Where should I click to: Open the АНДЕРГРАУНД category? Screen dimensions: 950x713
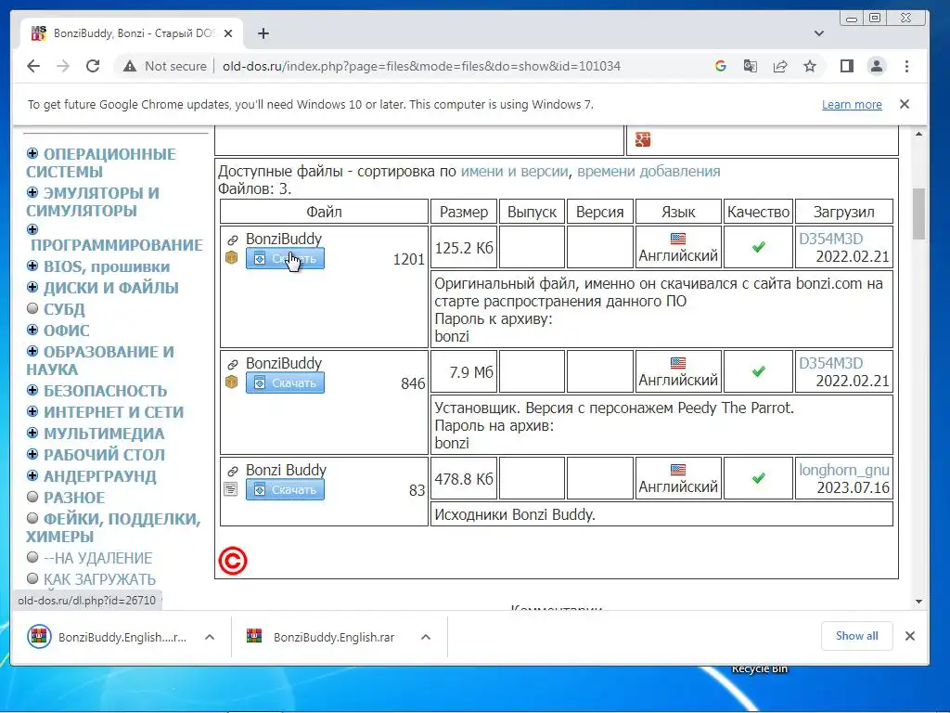pyautogui.click(x=99, y=476)
